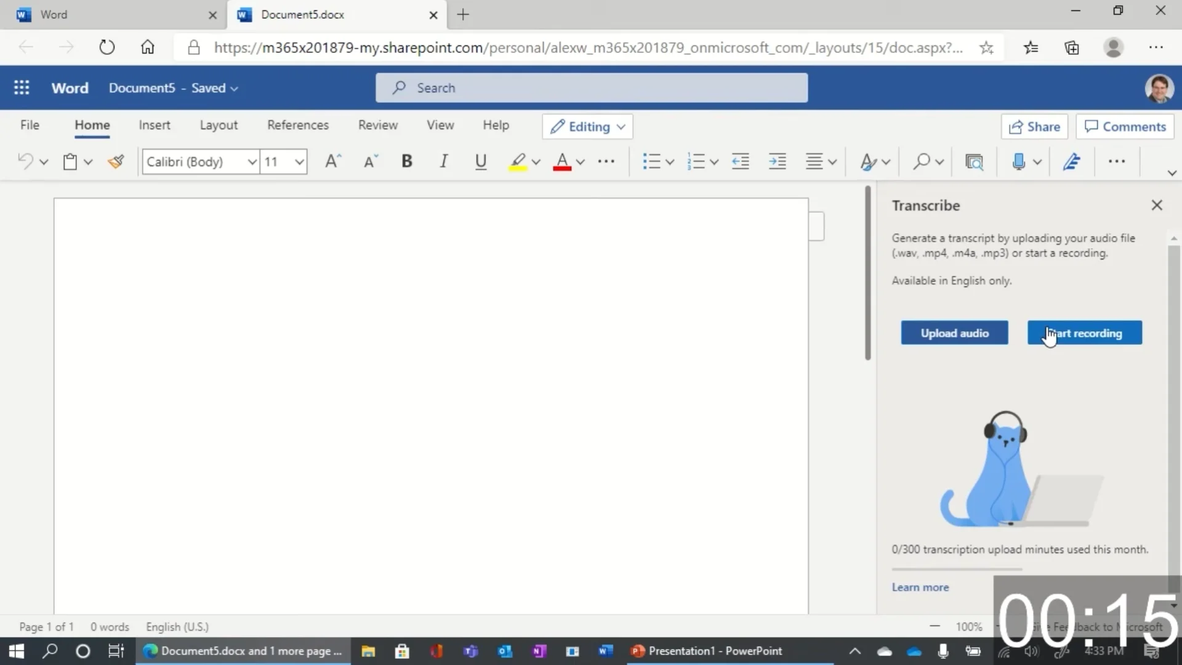Expand font color options arrow
Screen dimensions: 1182x665
[581, 162]
